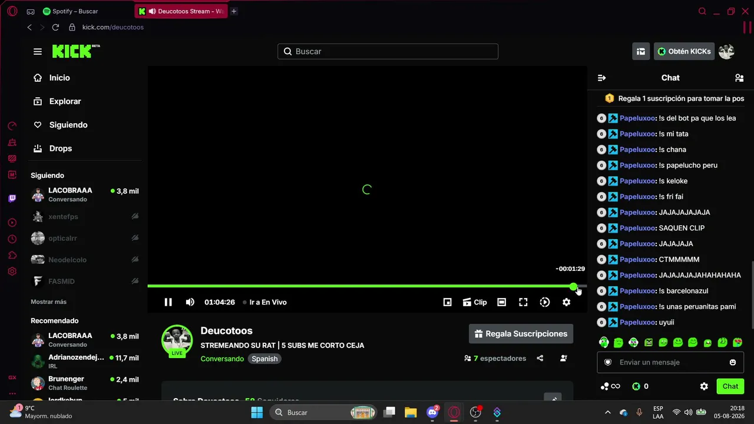Open offline channel Neodelcolo

[x=85, y=260]
